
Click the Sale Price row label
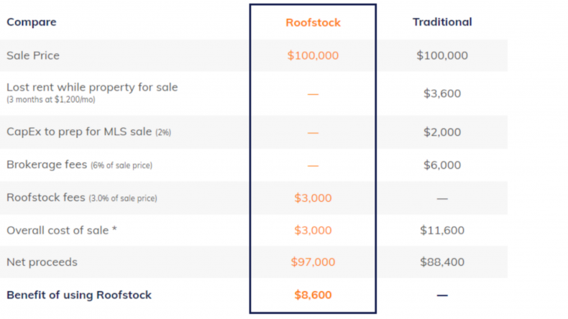click(33, 55)
